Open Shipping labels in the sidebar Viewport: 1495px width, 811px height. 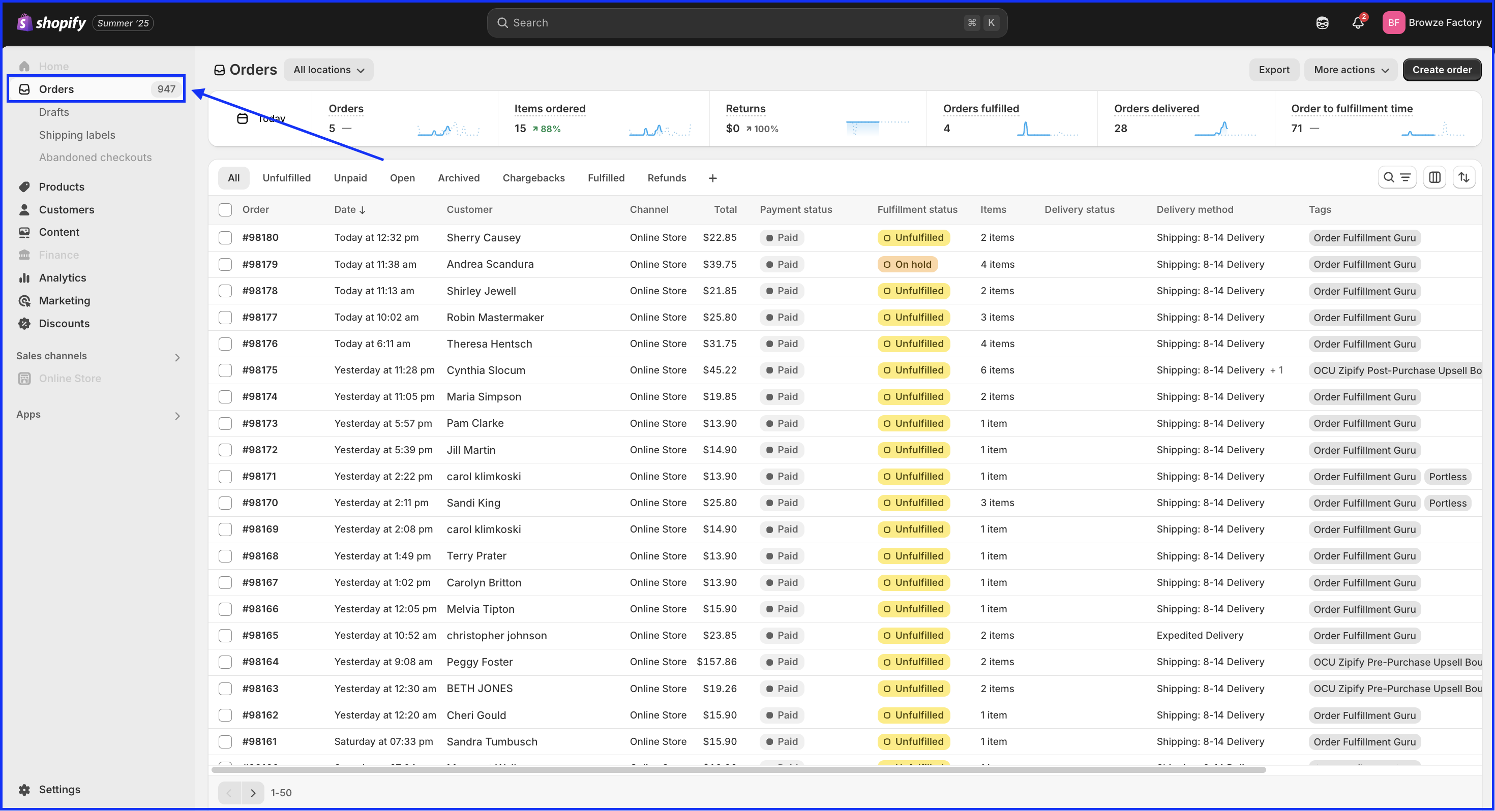click(x=77, y=135)
